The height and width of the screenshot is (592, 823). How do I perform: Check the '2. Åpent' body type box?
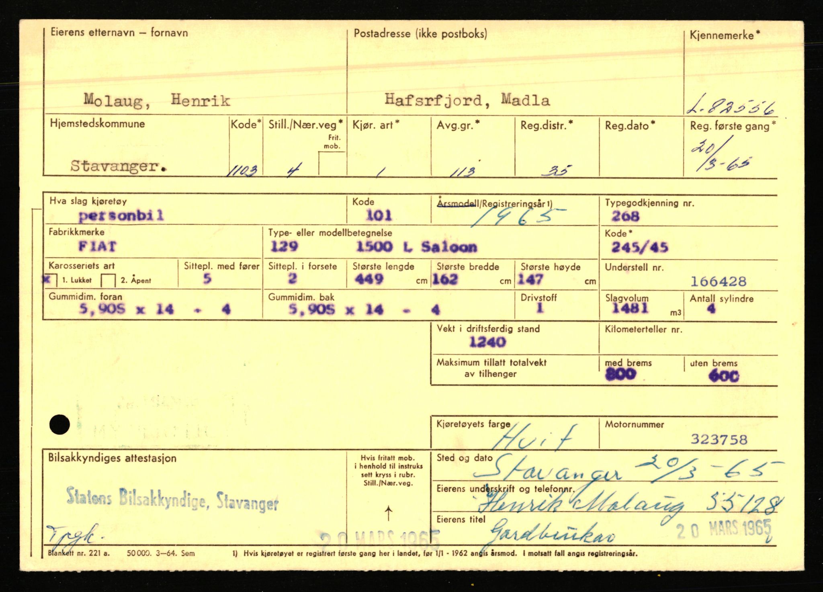108,280
